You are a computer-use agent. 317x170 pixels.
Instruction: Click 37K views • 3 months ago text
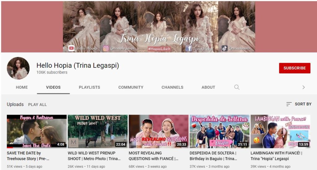[210, 167]
